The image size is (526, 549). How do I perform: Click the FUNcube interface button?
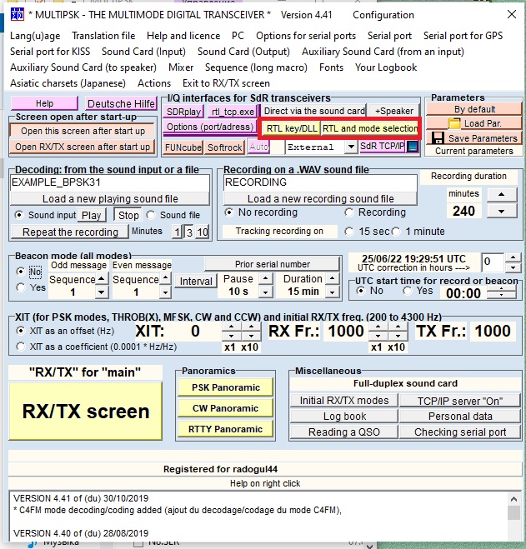[x=183, y=147]
